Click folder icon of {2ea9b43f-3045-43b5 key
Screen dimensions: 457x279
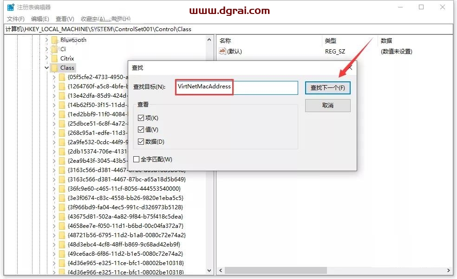(x=62, y=161)
